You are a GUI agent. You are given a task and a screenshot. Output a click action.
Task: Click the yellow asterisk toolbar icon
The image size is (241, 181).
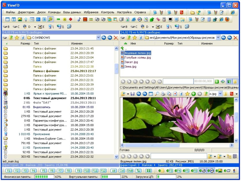[65, 19]
